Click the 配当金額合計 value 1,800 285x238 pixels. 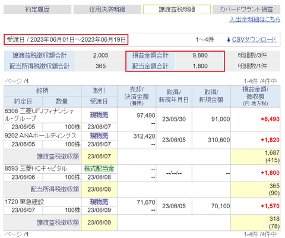(x=200, y=66)
